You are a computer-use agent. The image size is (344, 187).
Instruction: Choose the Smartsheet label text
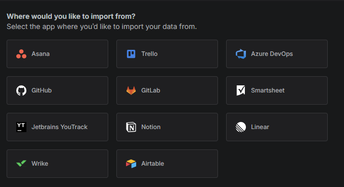[268, 90]
